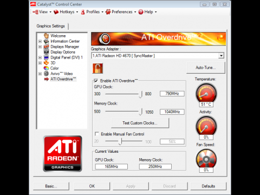
Task: Click the Discard button
Action: click(170, 186)
